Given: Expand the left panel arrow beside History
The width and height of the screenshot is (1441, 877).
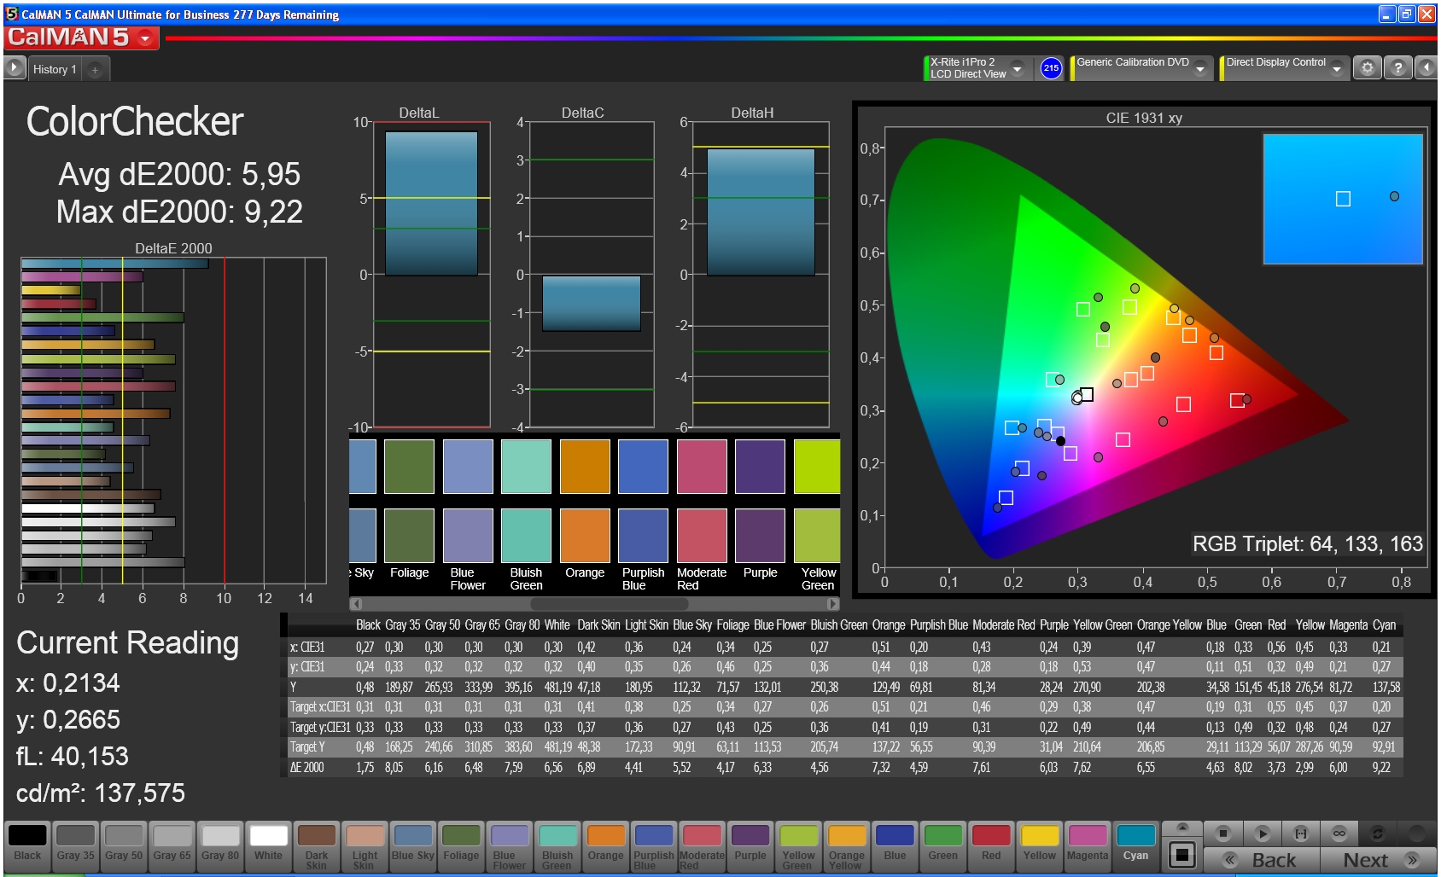Looking at the screenshot, I should 15,68.
